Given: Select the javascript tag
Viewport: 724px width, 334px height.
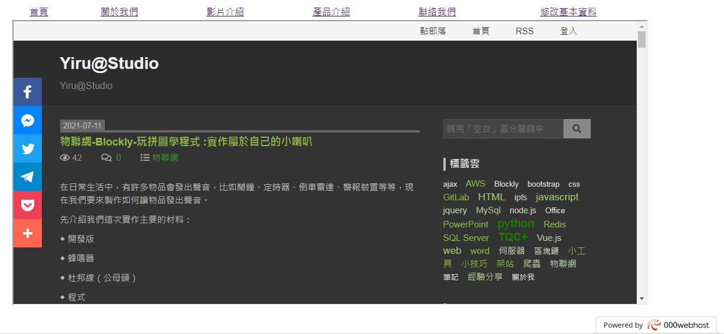Looking at the screenshot, I should pyautogui.click(x=557, y=197).
